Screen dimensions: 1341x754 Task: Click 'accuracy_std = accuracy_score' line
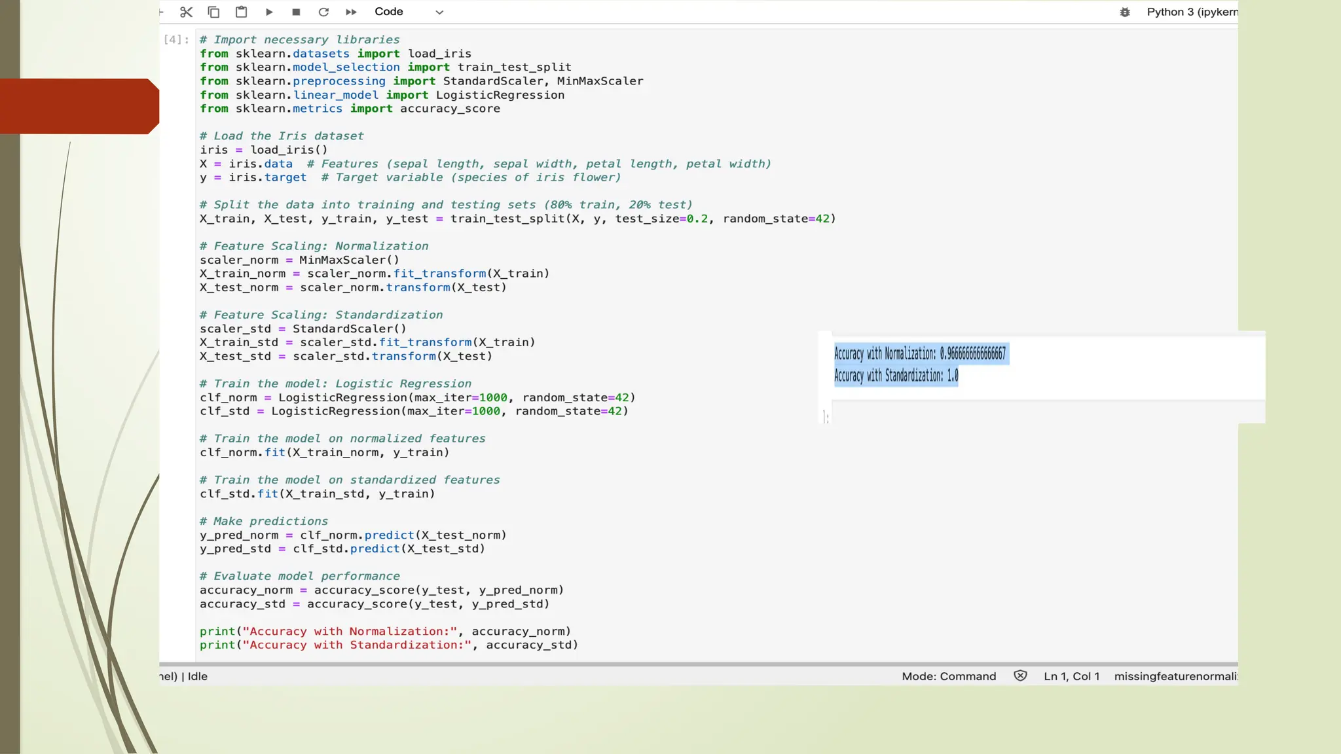(375, 604)
